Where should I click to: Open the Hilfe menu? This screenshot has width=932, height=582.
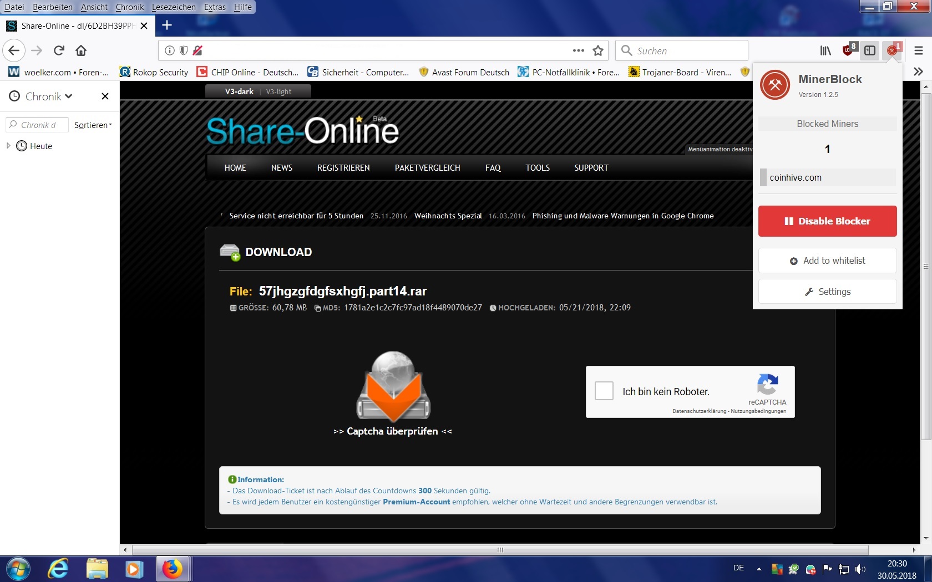pos(243,7)
